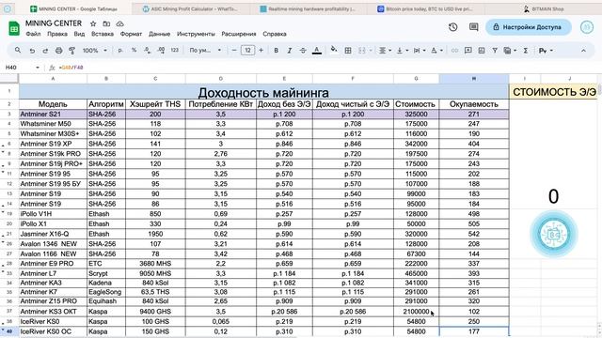The image size is (602, 338).
Task: Collapse the toolbar with the chevron
Action: coord(583,50)
